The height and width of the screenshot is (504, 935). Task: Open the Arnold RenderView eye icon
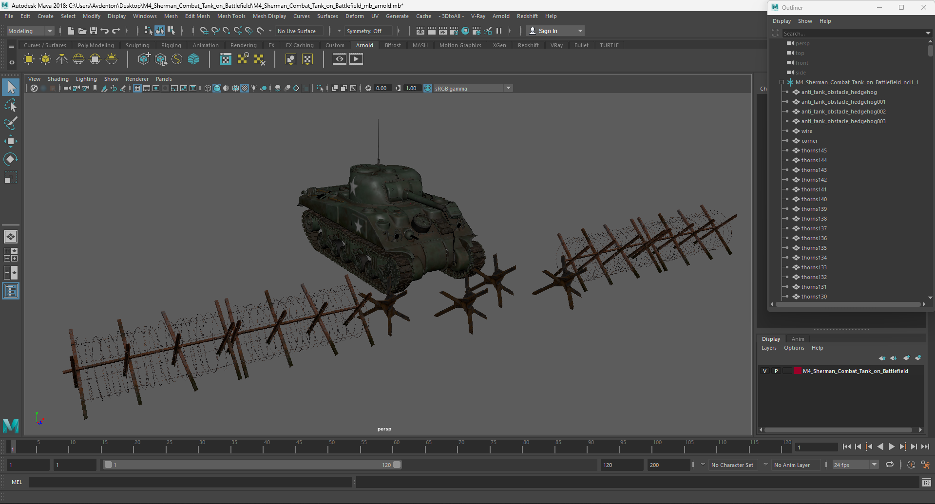tap(340, 59)
